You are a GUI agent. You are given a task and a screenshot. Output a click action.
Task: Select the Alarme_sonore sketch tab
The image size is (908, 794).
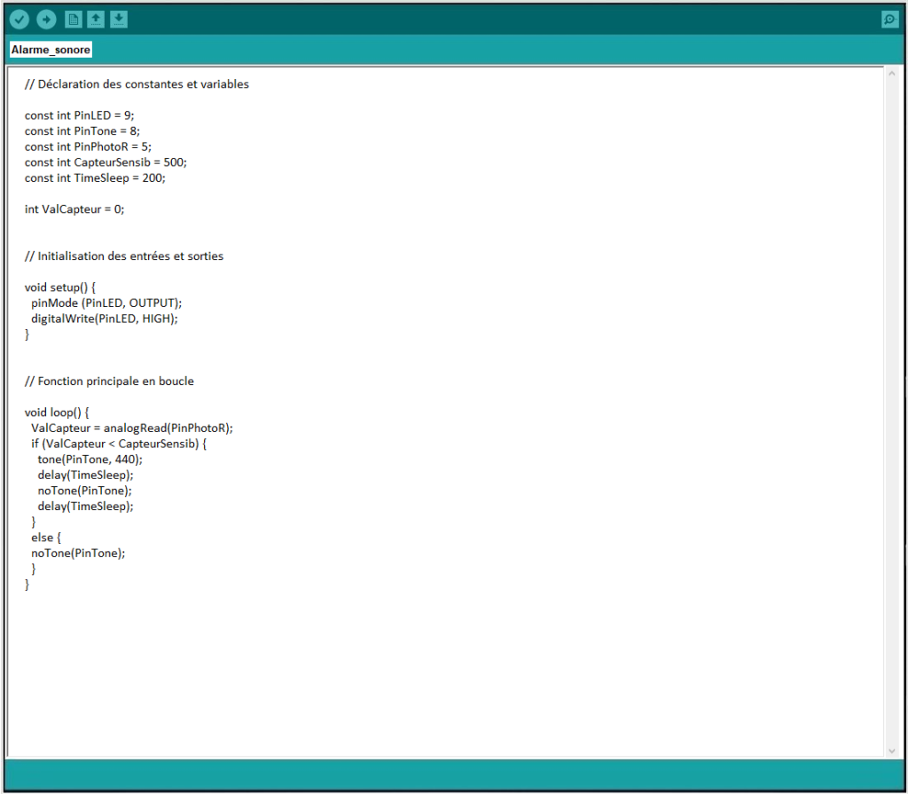coord(51,50)
